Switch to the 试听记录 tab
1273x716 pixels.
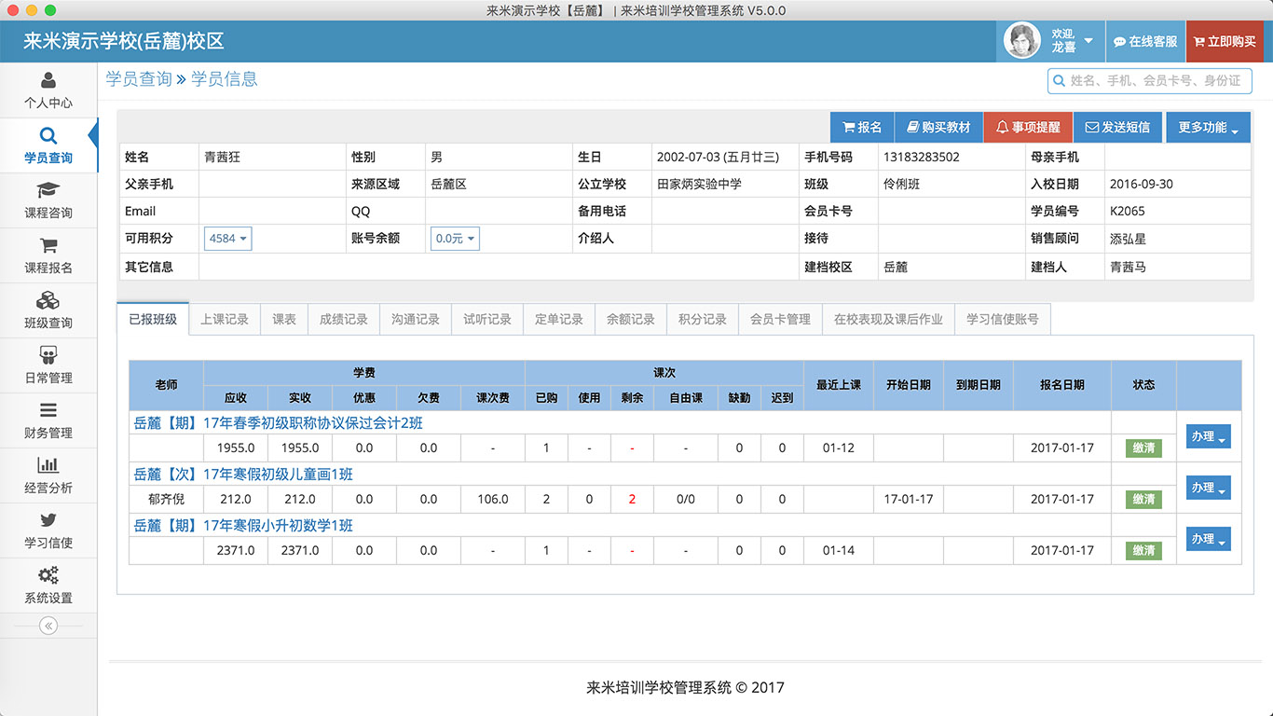(487, 319)
